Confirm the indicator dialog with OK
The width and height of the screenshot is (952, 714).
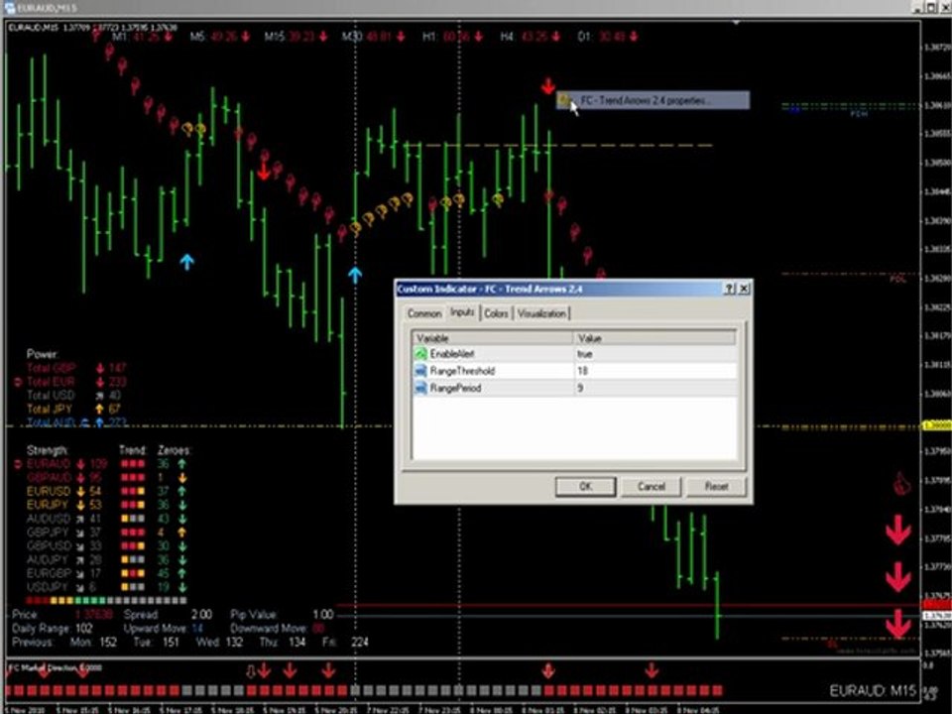(585, 486)
